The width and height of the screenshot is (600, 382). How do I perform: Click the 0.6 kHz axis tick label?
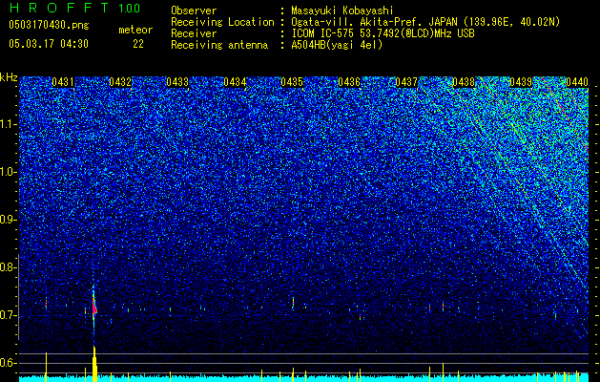[9, 363]
